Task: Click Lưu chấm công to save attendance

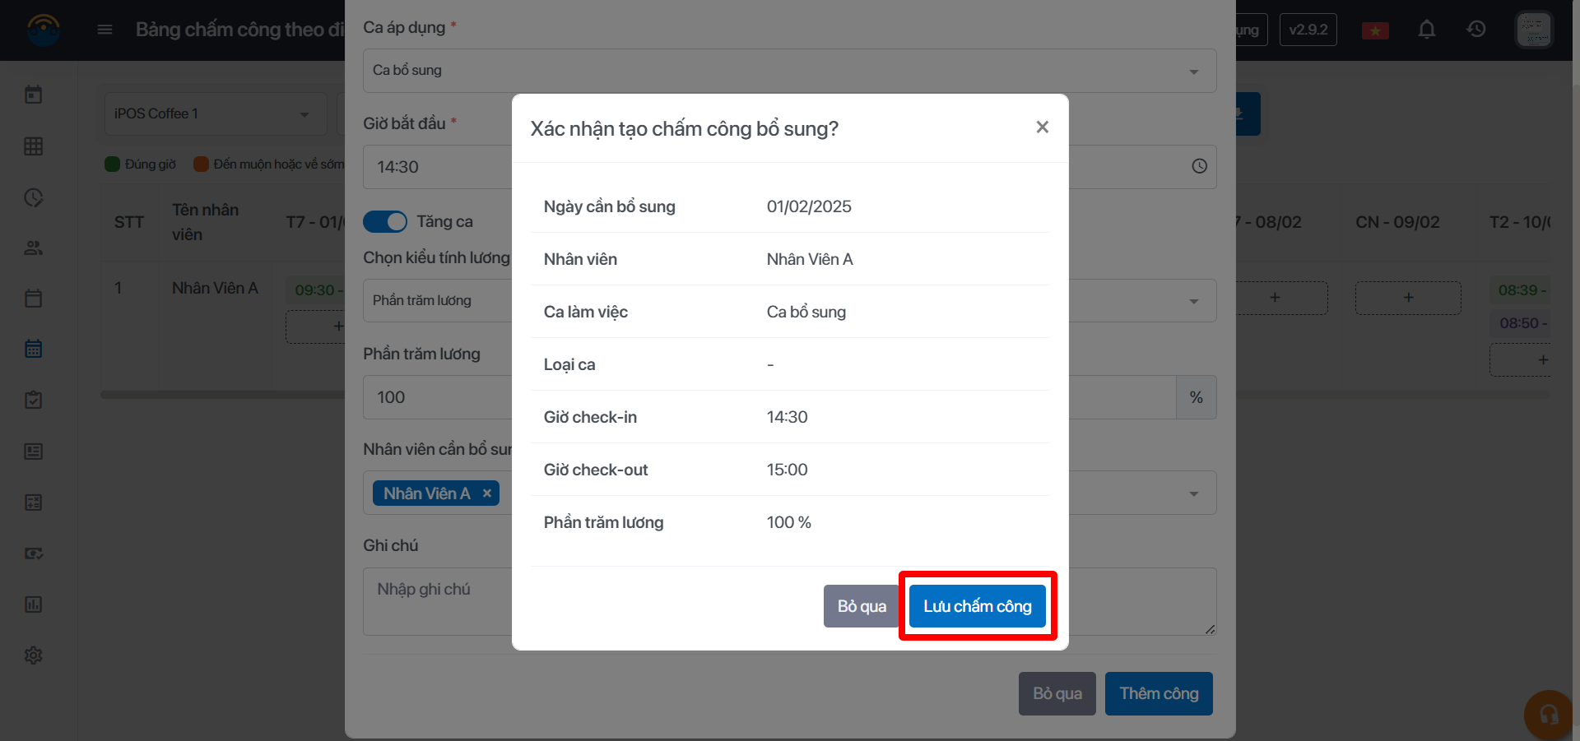Action: [977, 606]
